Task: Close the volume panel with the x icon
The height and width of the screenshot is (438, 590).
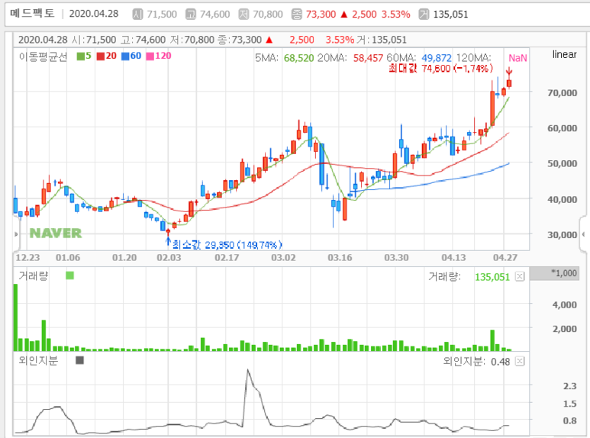Action: (x=520, y=276)
